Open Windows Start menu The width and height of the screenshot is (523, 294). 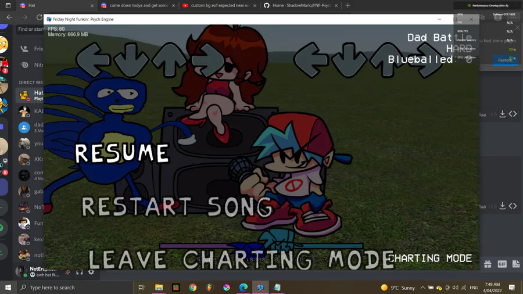[8, 288]
